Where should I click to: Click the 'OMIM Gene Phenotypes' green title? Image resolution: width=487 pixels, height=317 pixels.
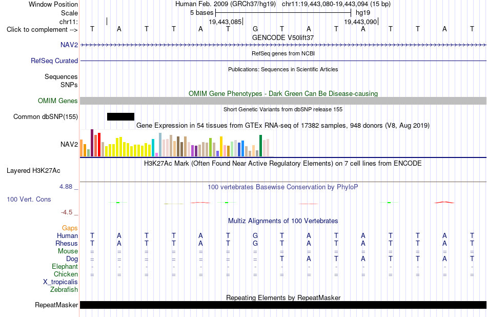pos(283,93)
